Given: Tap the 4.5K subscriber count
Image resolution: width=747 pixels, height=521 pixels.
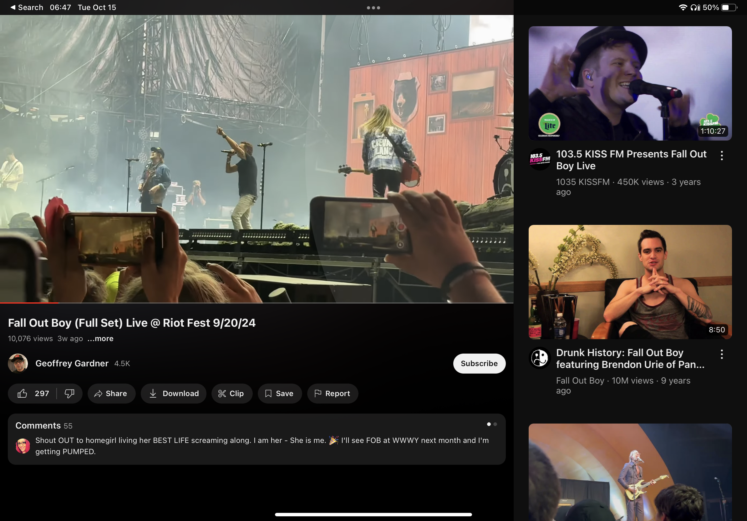Looking at the screenshot, I should tap(122, 364).
